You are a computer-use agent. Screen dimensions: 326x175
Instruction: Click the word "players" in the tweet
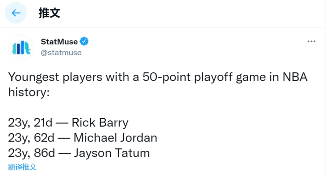[82, 78]
